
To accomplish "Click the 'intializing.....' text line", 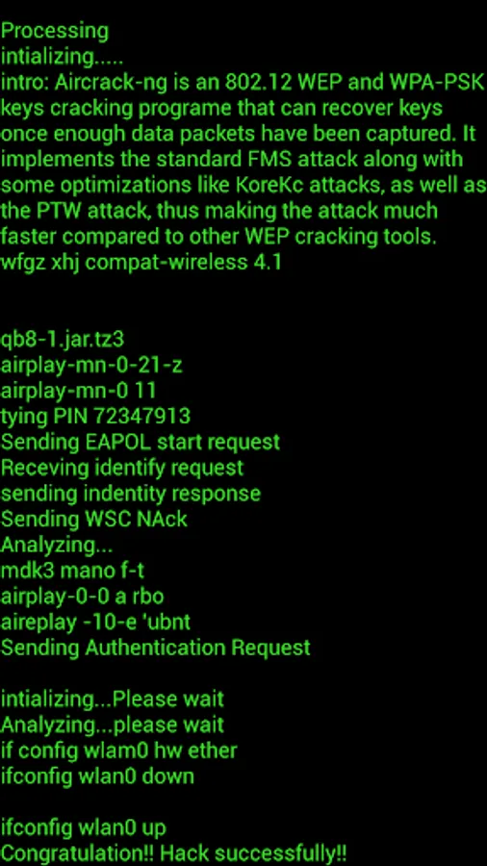I will click(62, 57).
